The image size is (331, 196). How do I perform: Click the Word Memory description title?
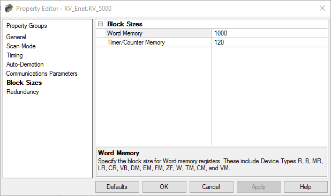click(119, 153)
